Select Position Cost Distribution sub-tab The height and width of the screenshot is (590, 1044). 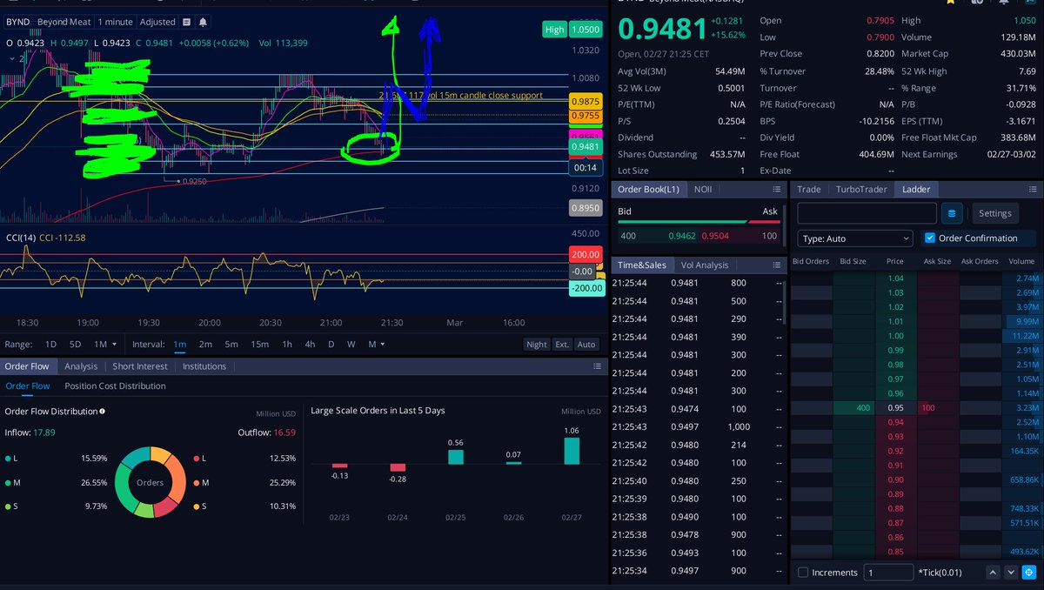tap(115, 386)
